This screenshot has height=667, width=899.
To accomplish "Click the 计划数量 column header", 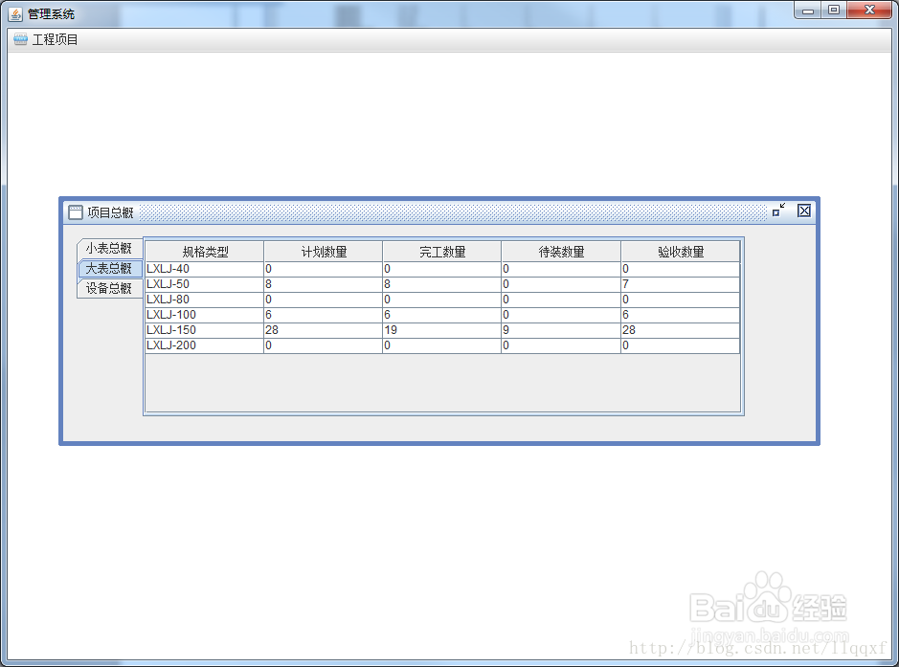I will pyautogui.click(x=319, y=250).
